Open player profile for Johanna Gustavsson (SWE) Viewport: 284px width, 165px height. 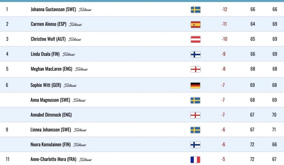(53, 9)
